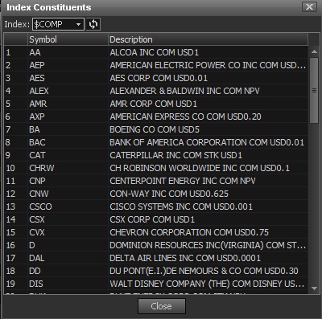Select the BA symbol
Screen dimensions: 322x319
(x=35, y=129)
